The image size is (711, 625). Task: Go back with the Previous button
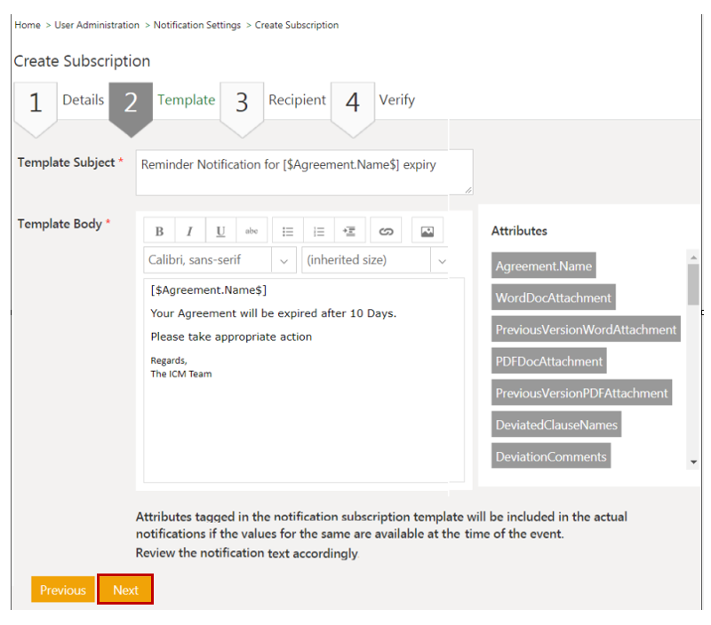tap(63, 590)
